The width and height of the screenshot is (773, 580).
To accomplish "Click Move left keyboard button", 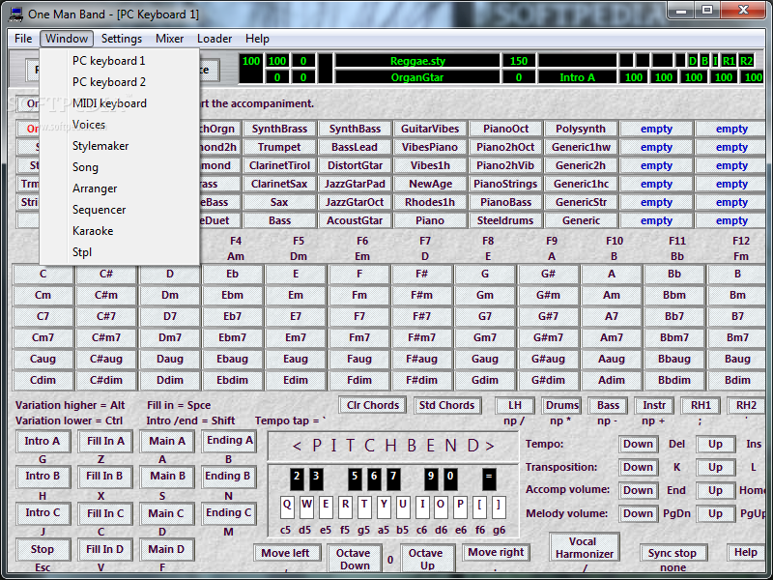I will coord(285,553).
